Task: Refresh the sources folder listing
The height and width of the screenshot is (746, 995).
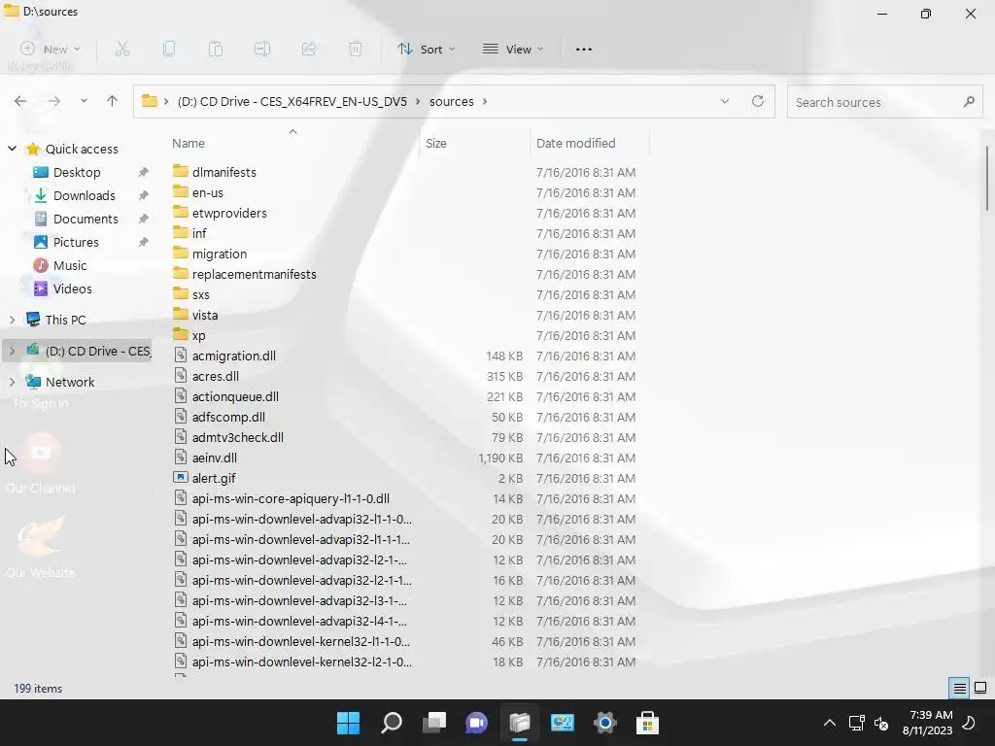Action: [x=758, y=101]
